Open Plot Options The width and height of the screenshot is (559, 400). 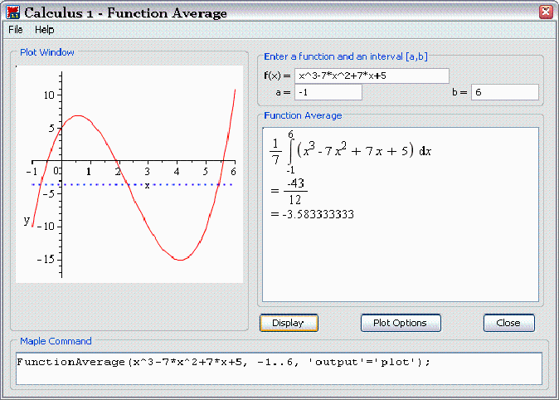click(400, 323)
